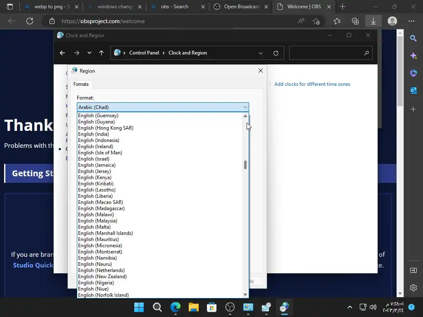Select English (Malaysia) format

(97, 221)
